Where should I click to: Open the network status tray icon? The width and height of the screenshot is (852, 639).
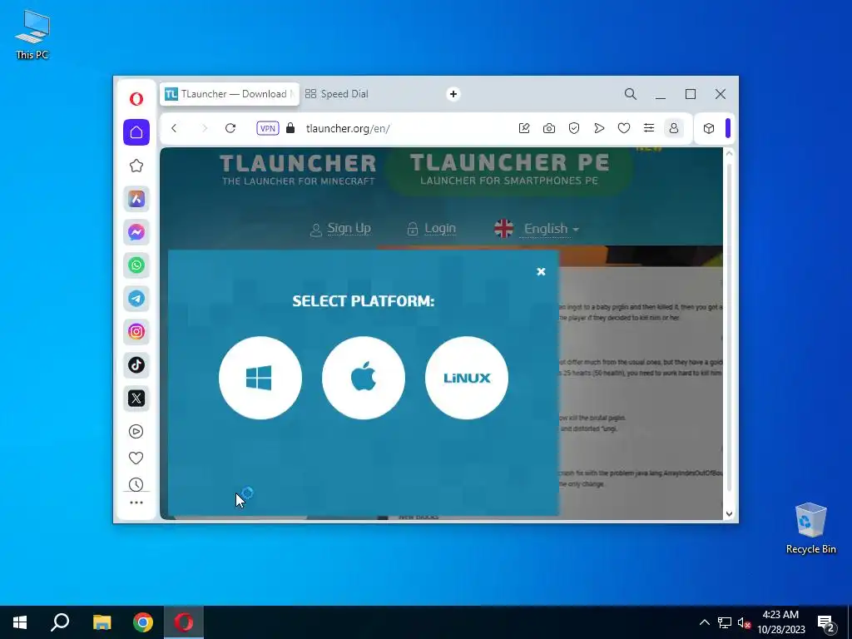click(725, 622)
